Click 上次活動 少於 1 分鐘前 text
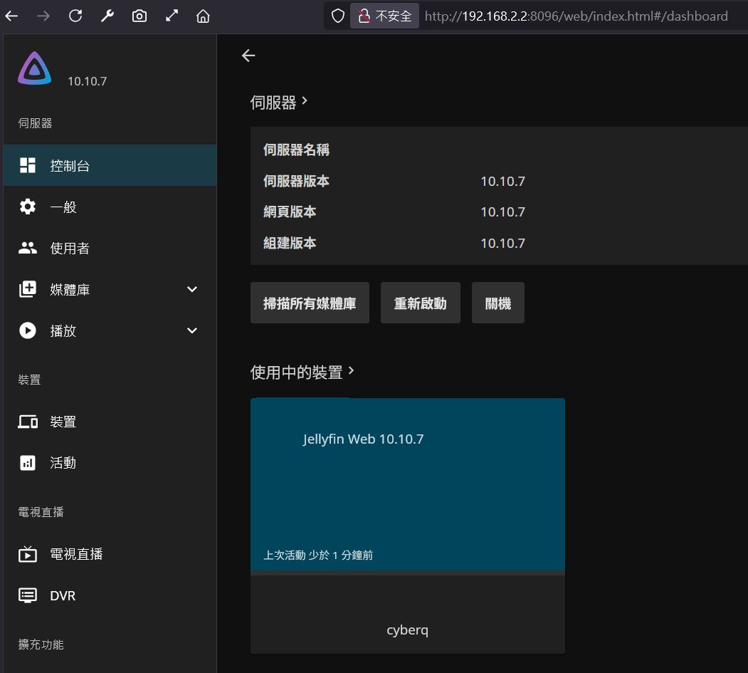 [318, 555]
